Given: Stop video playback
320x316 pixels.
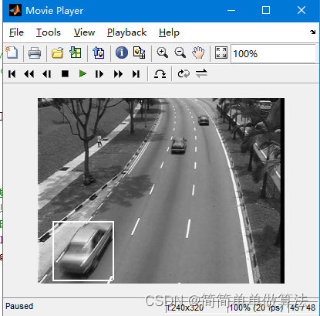Looking at the screenshot, I should point(65,74).
